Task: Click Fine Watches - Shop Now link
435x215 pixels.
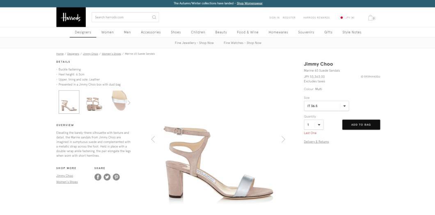Action: coord(243,43)
